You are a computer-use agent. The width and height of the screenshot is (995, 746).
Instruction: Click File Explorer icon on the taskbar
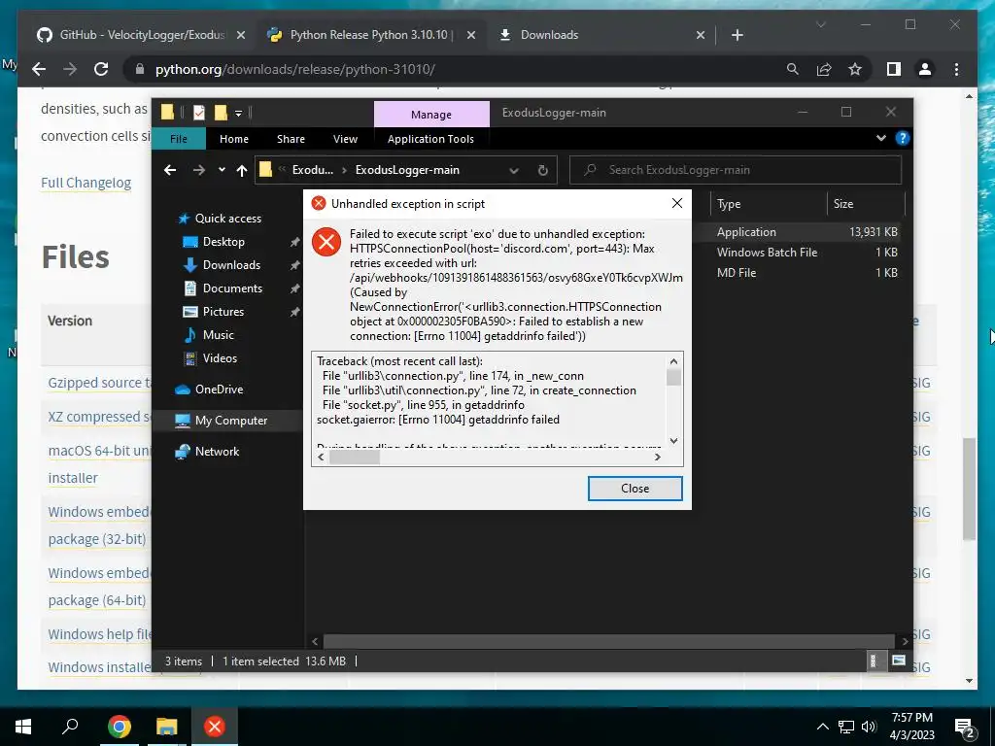(166, 727)
